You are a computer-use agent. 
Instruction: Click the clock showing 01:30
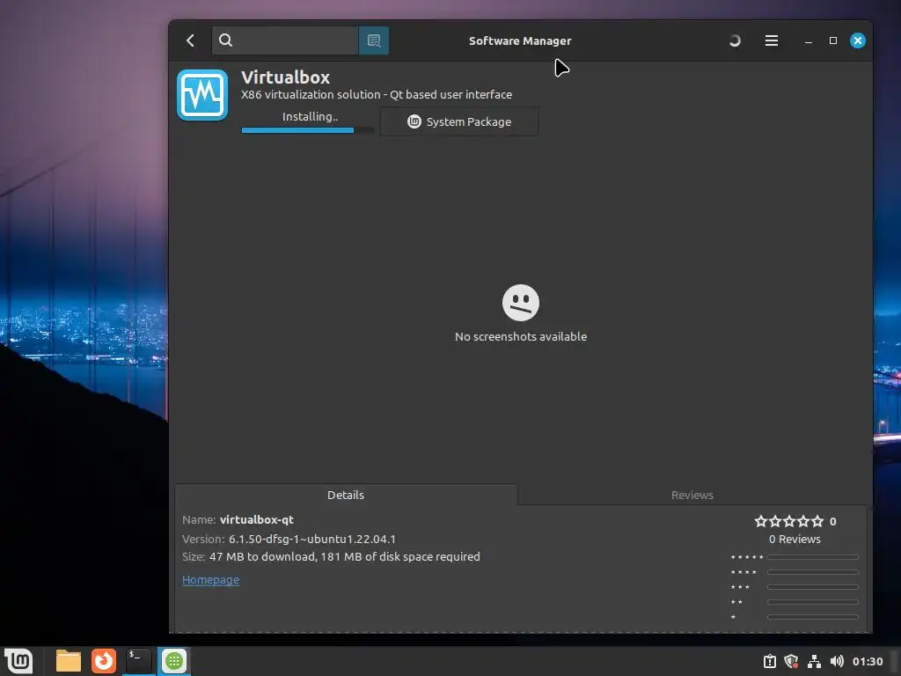(867, 662)
